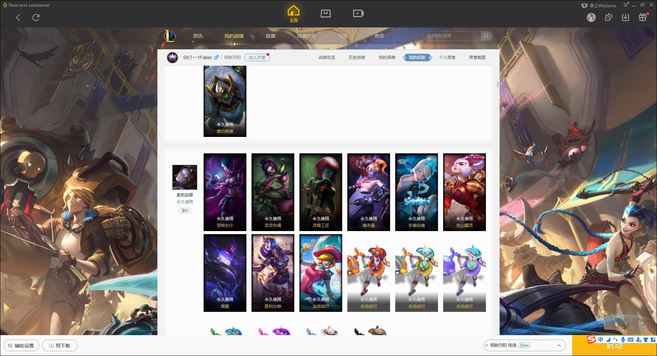Click the 奥莉安娜 champion portrait
This screenshot has width=657, height=356.
click(185, 177)
